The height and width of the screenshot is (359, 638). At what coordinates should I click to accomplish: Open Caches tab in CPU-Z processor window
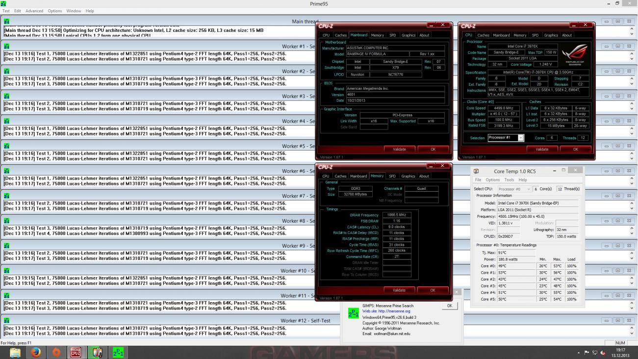484,35
